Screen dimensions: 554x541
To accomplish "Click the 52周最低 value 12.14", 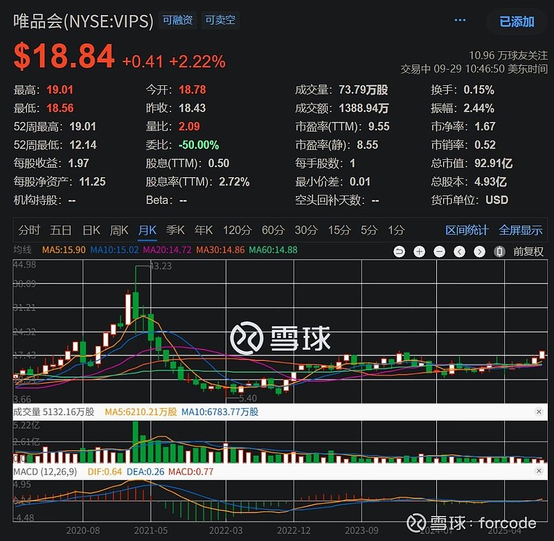I will pyautogui.click(x=82, y=145).
